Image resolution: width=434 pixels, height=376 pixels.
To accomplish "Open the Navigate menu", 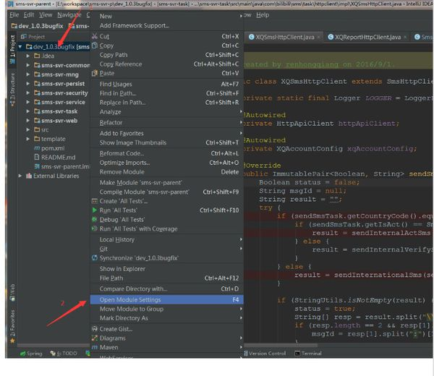I will pos(69,15).
